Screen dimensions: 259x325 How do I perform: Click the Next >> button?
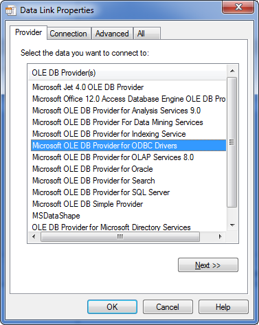[208, 265]
